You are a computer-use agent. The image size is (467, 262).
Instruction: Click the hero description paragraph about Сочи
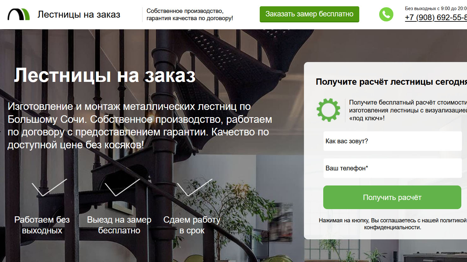point(140,126)
